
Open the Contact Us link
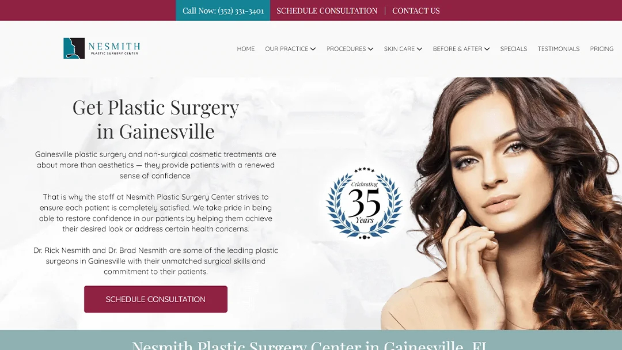pos(416,11)
